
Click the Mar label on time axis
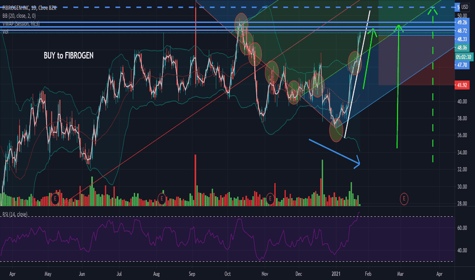(400, 274)
